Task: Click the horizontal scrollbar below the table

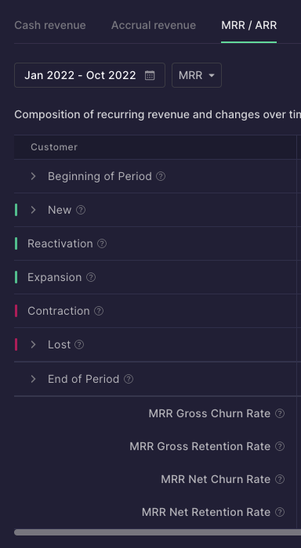Action: (158, 532)
